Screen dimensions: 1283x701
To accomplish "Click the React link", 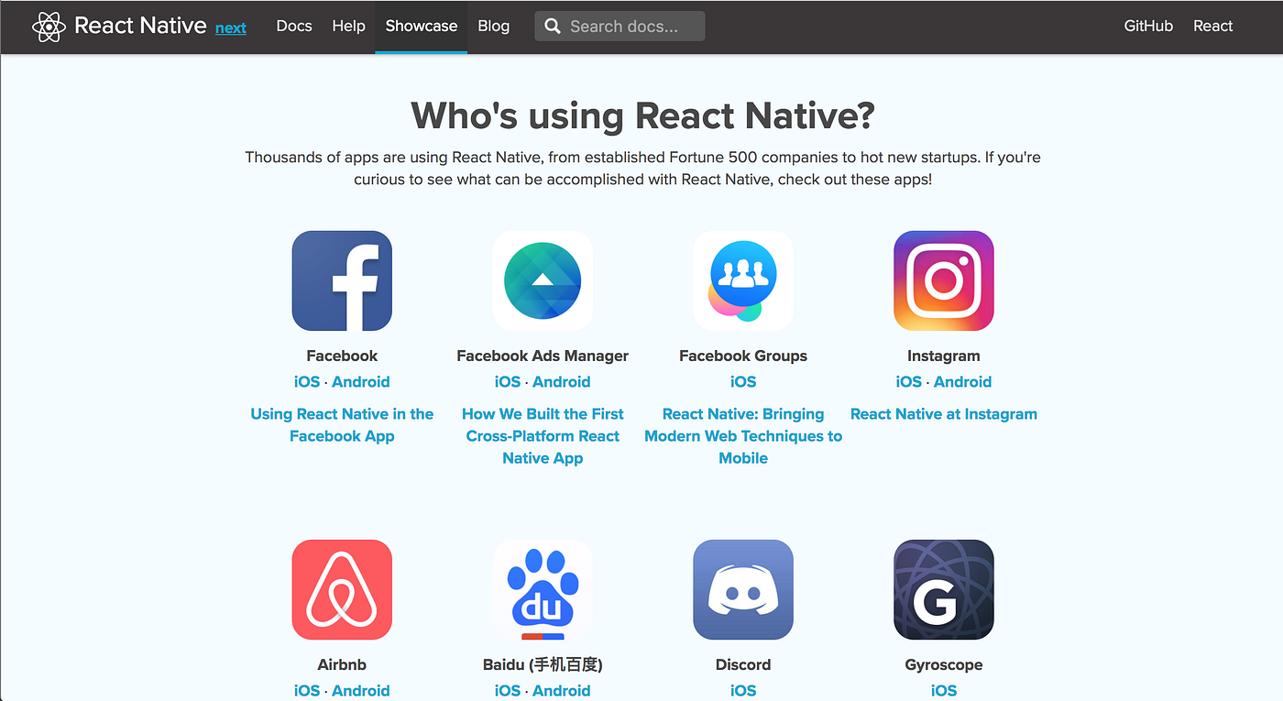I will click(x=1212, y=26).
